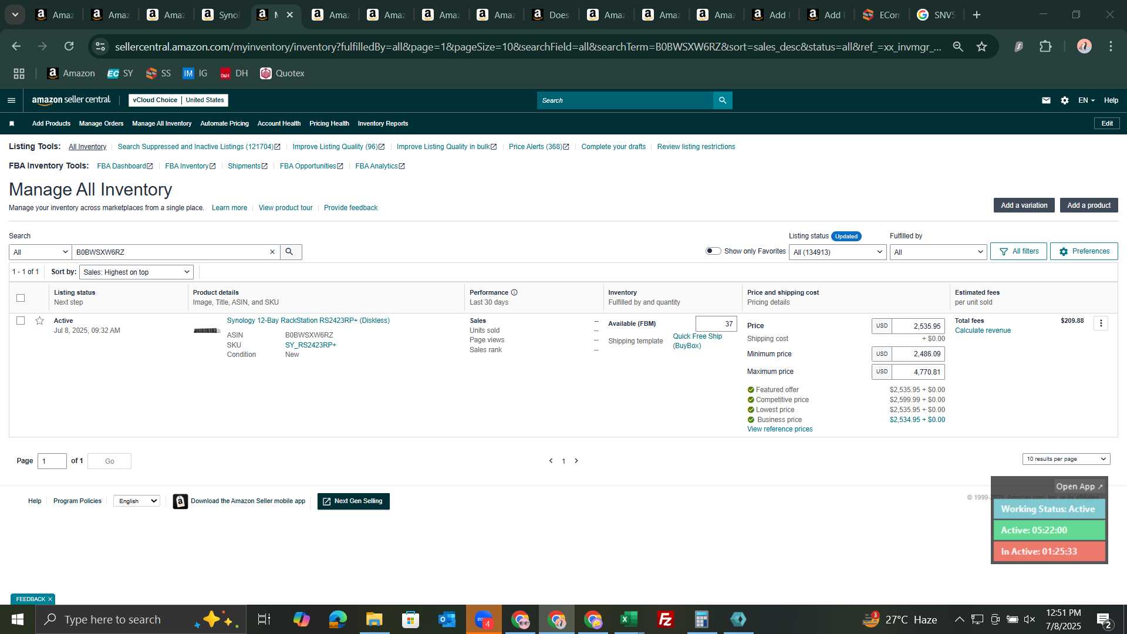Reload the browser page
The height and width of the screenshot is (634, 1127).
click(69, 46)
